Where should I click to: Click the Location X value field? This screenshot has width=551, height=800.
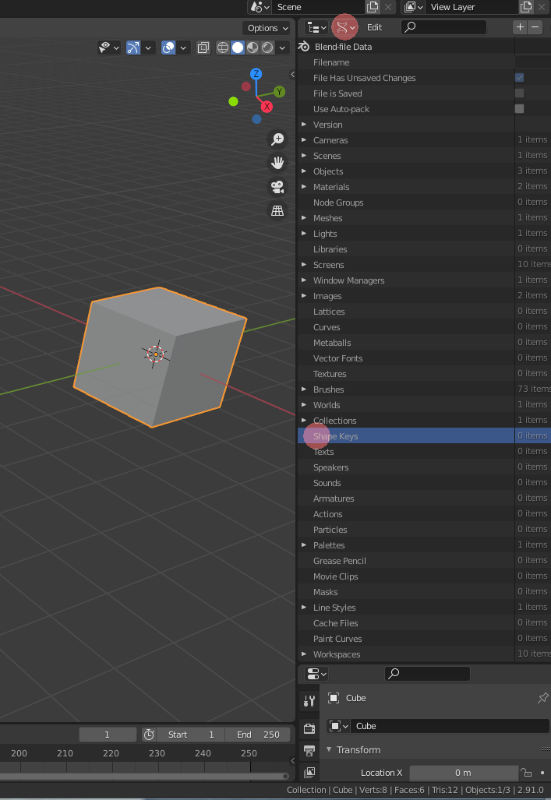(463, 773)
